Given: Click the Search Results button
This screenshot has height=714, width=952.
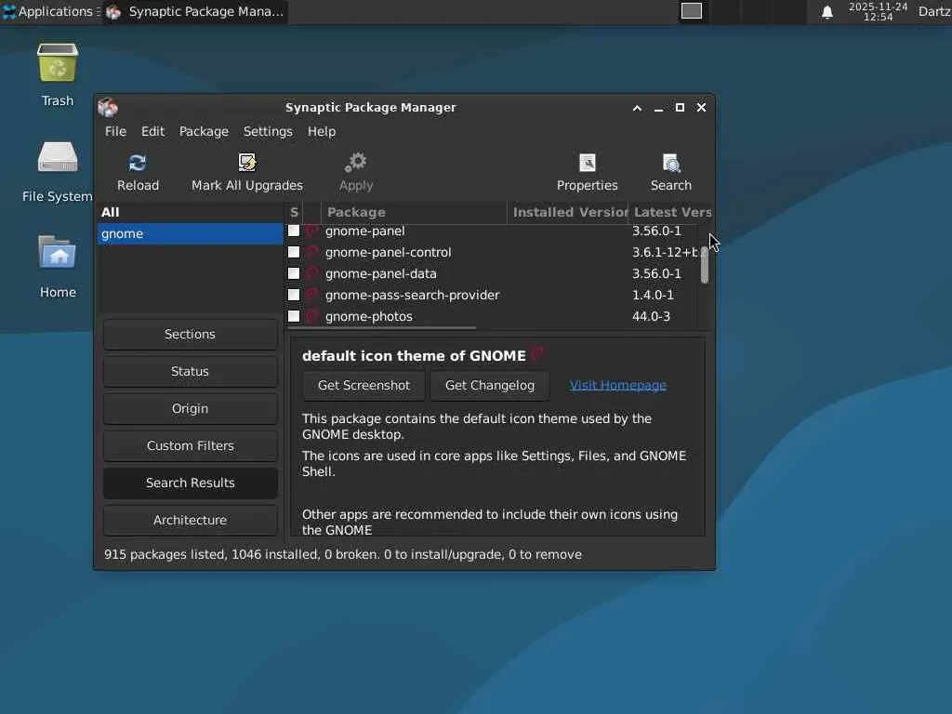Looking at the screenshot, I should 190,483.
